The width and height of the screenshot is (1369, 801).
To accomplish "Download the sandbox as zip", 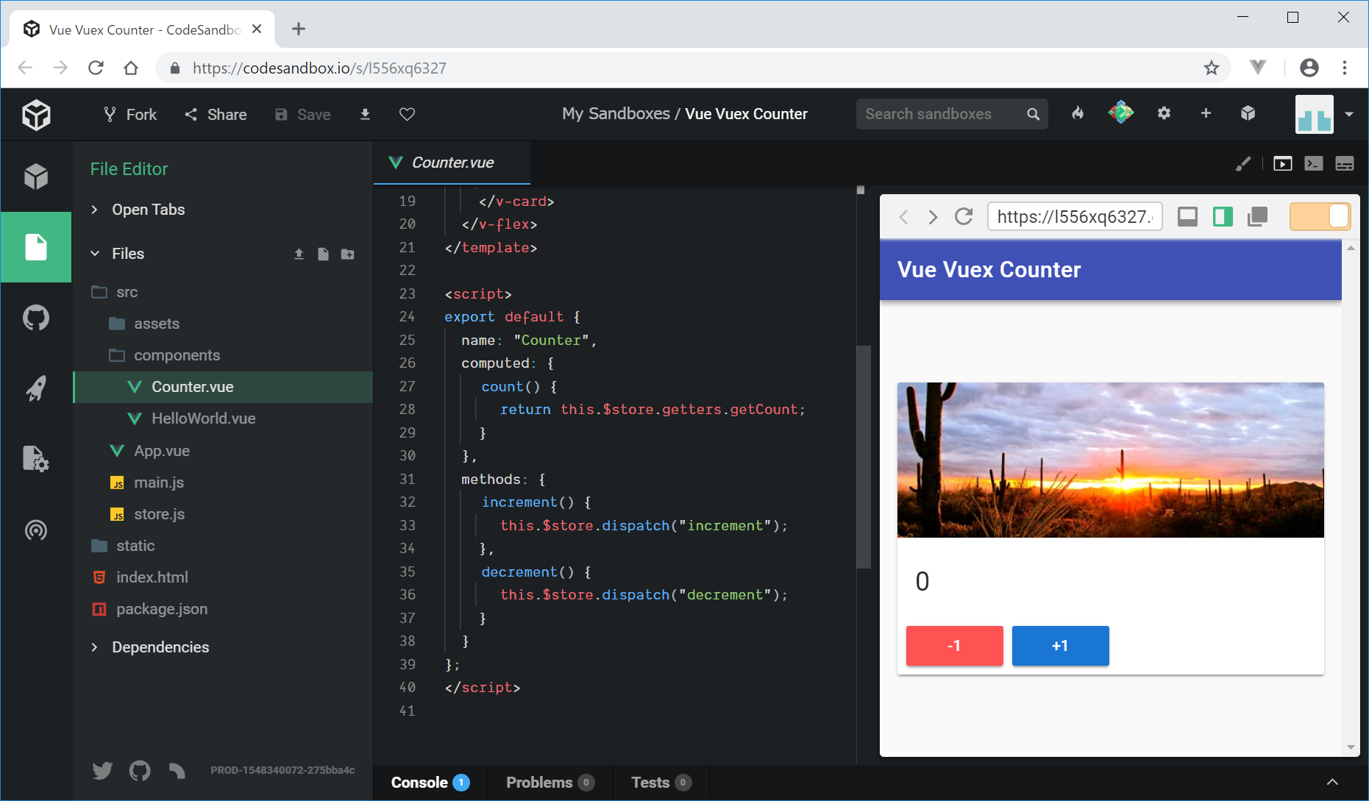I will 365,114.
